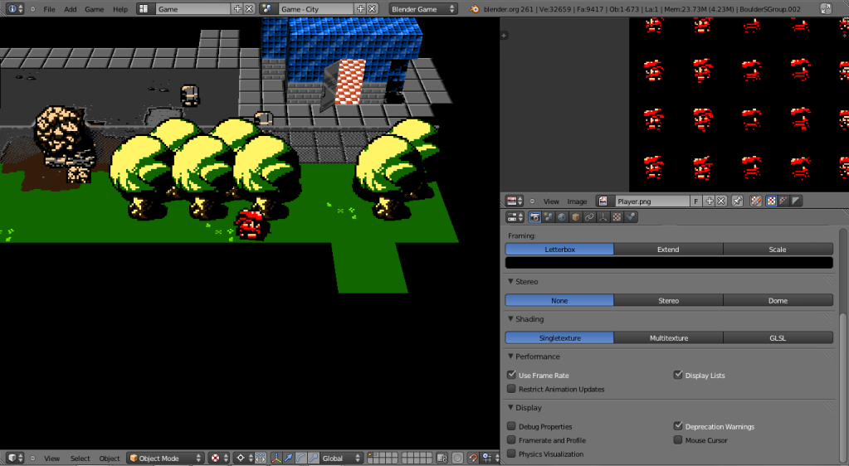
Task: Open image editor type selector
Action: (515, 201)
